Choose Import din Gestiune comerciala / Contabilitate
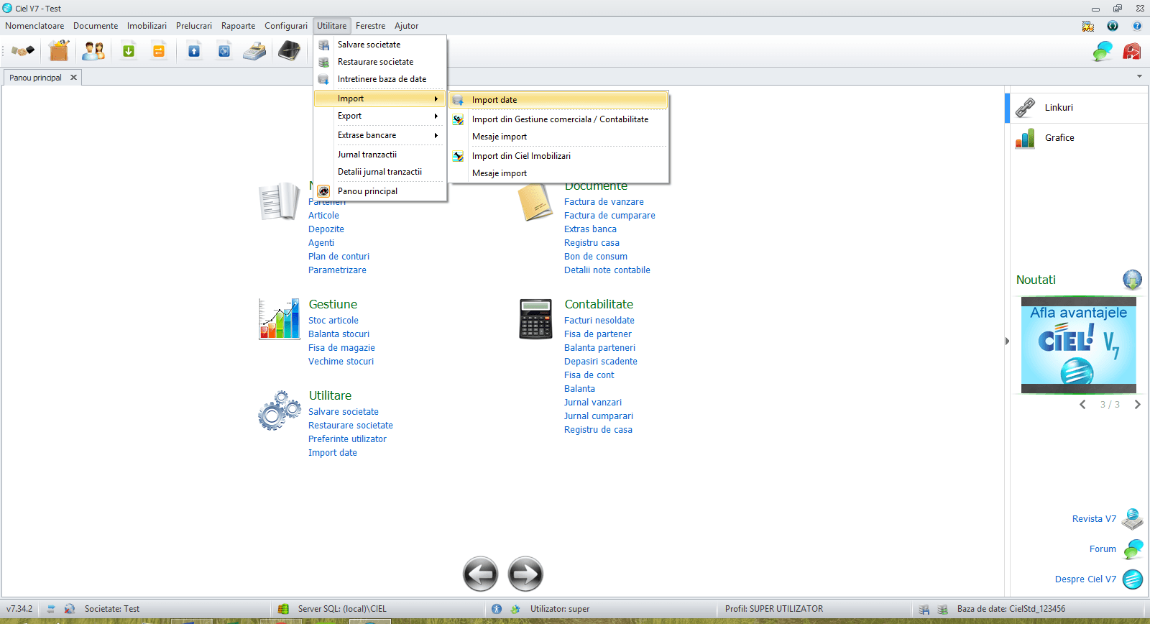Viewport: 1150px width, 624px height. 558,119
